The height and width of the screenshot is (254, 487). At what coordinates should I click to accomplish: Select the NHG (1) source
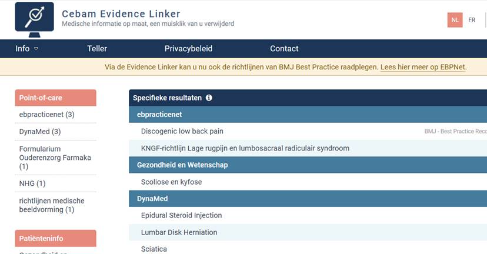[x=32, y=184]
